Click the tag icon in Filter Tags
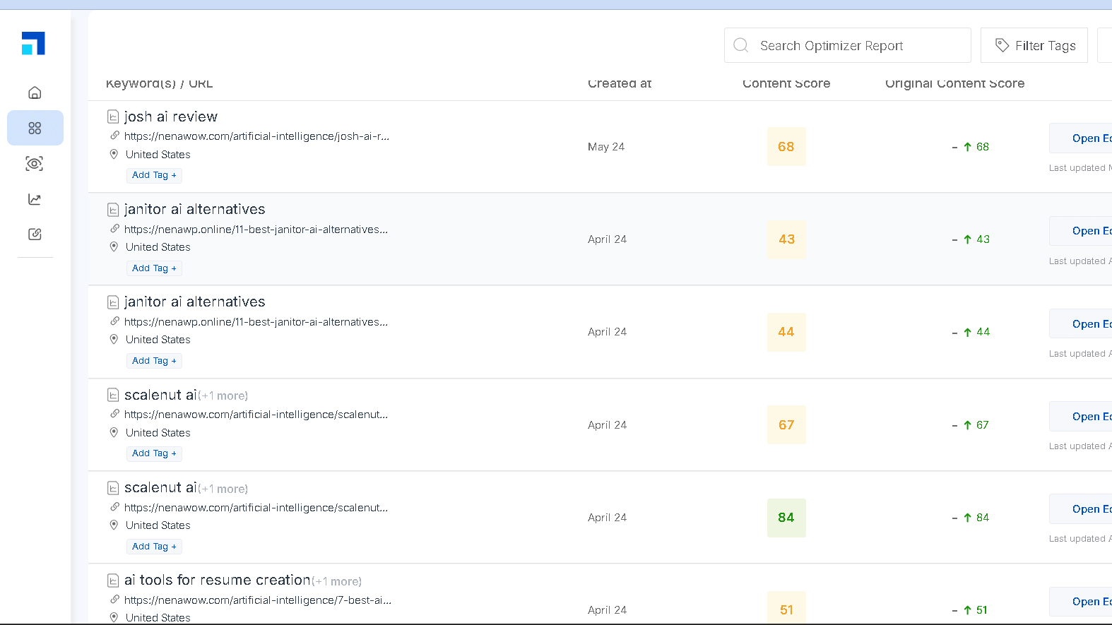1112x625 pixels. pos(1002,45)
